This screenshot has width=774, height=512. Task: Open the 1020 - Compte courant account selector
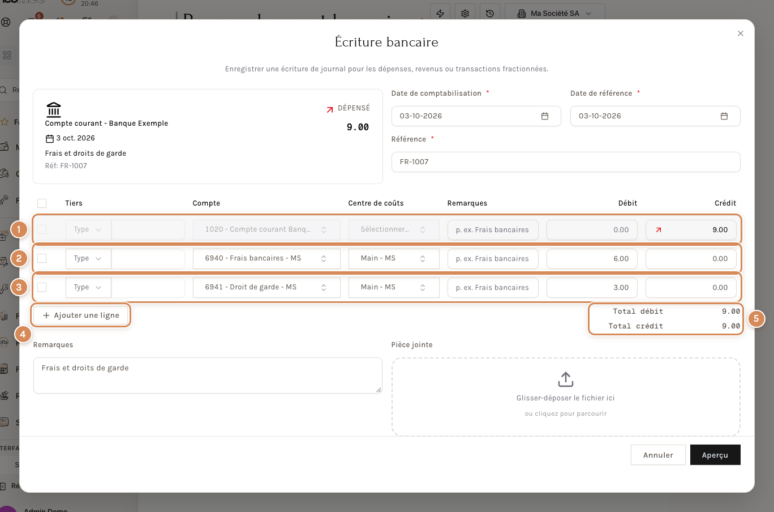pos(266,229)
